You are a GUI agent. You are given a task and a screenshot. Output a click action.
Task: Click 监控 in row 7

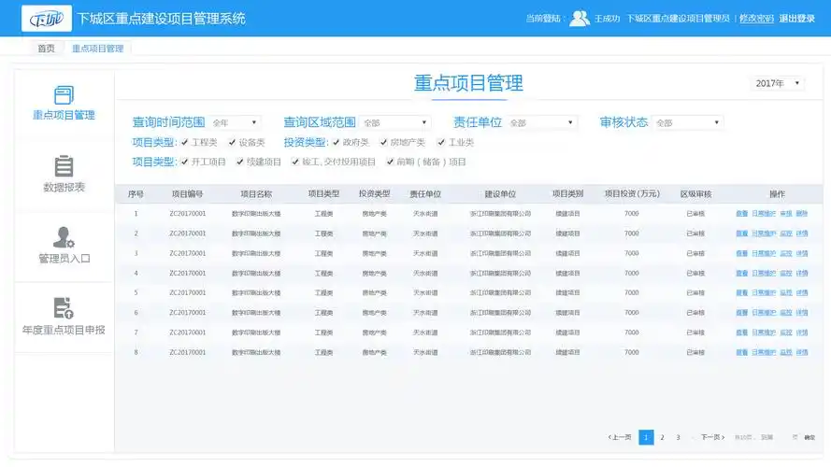[x=786, y=333]
